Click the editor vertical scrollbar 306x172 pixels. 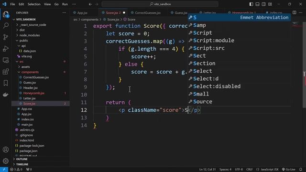(x=304, y=64)
